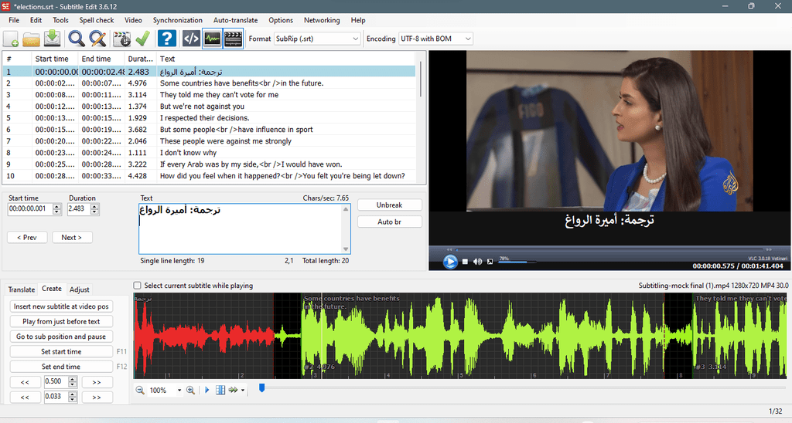Click the waveform position slider handle

coord(261,387)
